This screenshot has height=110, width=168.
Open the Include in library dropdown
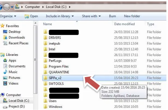pos(60,16)
